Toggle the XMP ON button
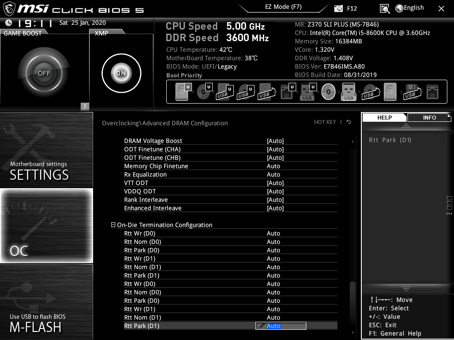Viewport: 454px width, 340px height. tap(121, 73)
